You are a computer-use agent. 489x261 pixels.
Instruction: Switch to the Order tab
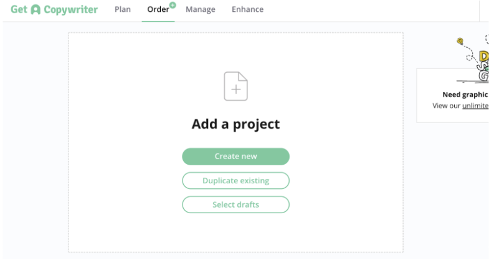pyautogui.click(x=158, y=10)
